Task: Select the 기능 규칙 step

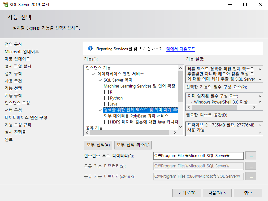Action: 13,96
